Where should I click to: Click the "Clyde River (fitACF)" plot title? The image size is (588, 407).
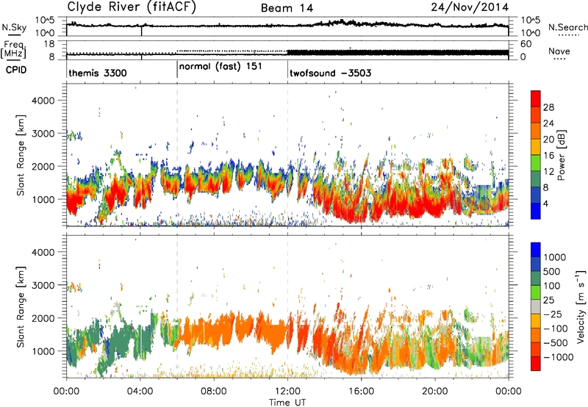132,7
